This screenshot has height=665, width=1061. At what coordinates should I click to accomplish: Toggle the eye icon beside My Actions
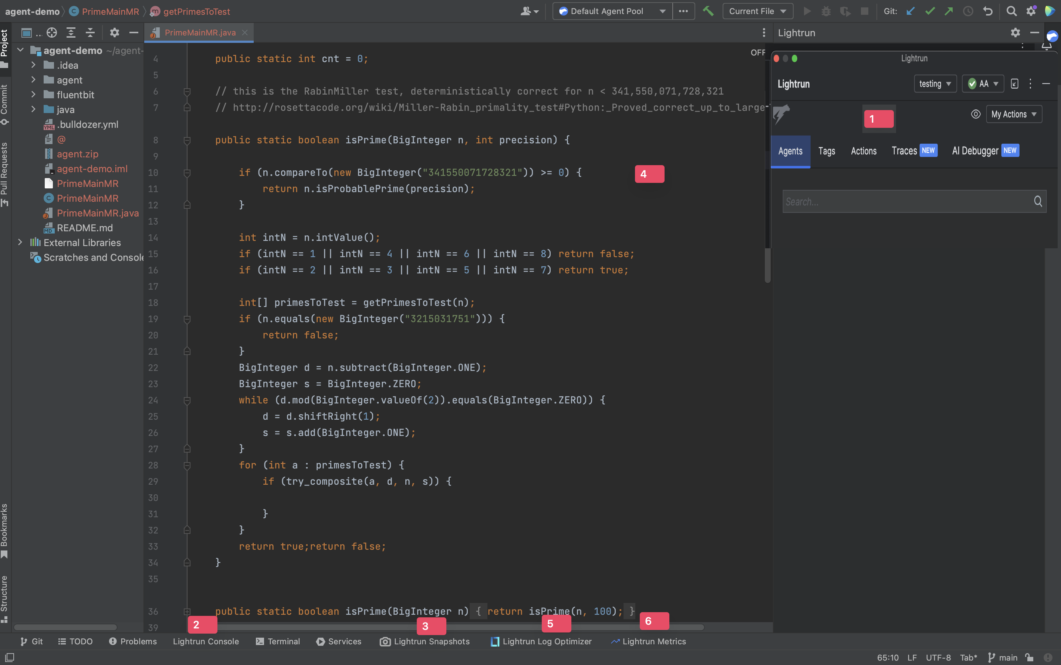click(976, 115)
